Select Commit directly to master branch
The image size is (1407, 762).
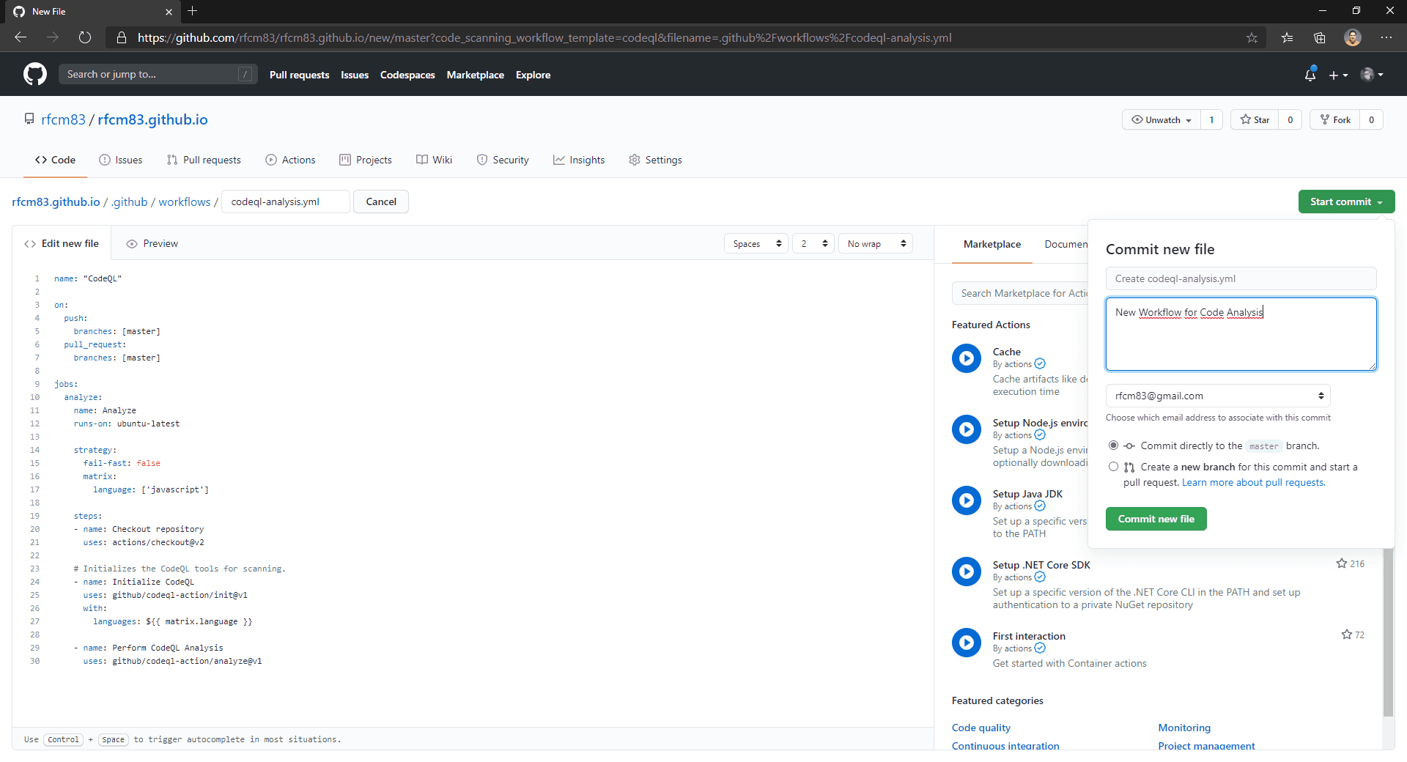(1113, 445)
